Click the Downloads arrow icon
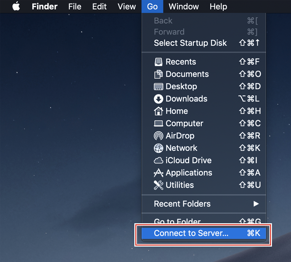Screen dimensions: 291x262 click(x=158, y=98)
